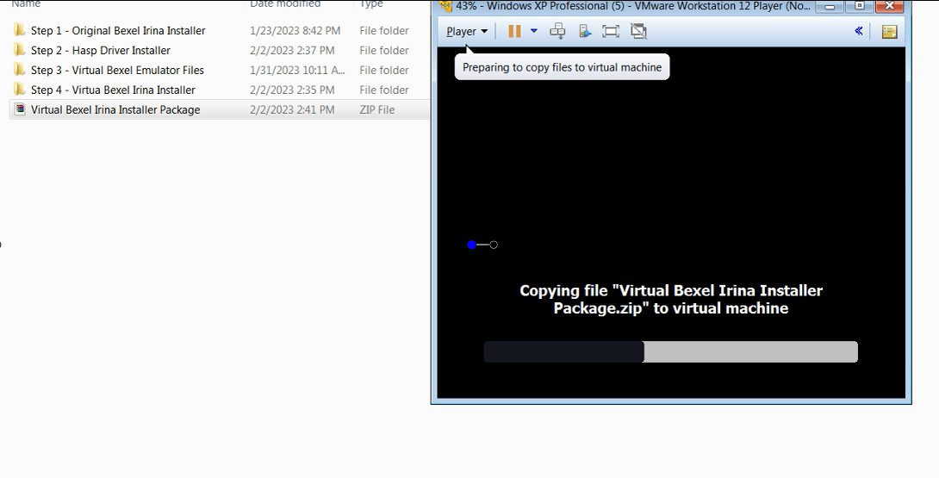Switch VMware to Unity mode
This screenshot has width=939, height=478.
pyautogui.click(x=638, y=31)
